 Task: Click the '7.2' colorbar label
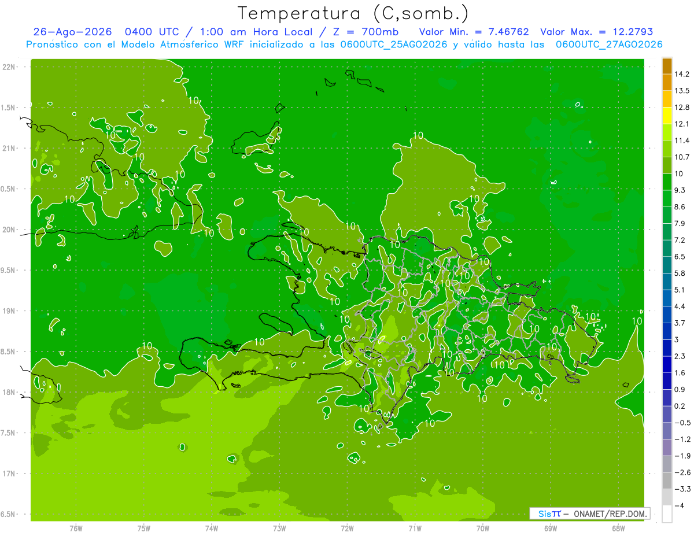pos(680,240)
